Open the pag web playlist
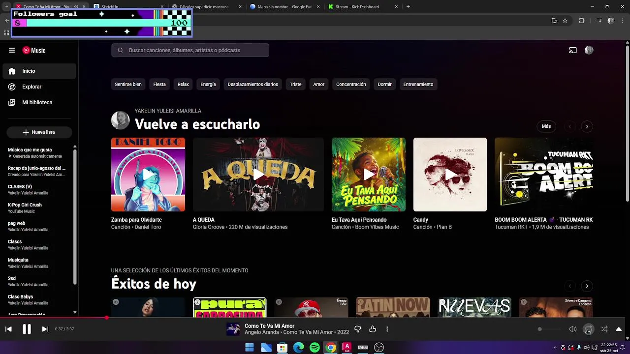 37,226
